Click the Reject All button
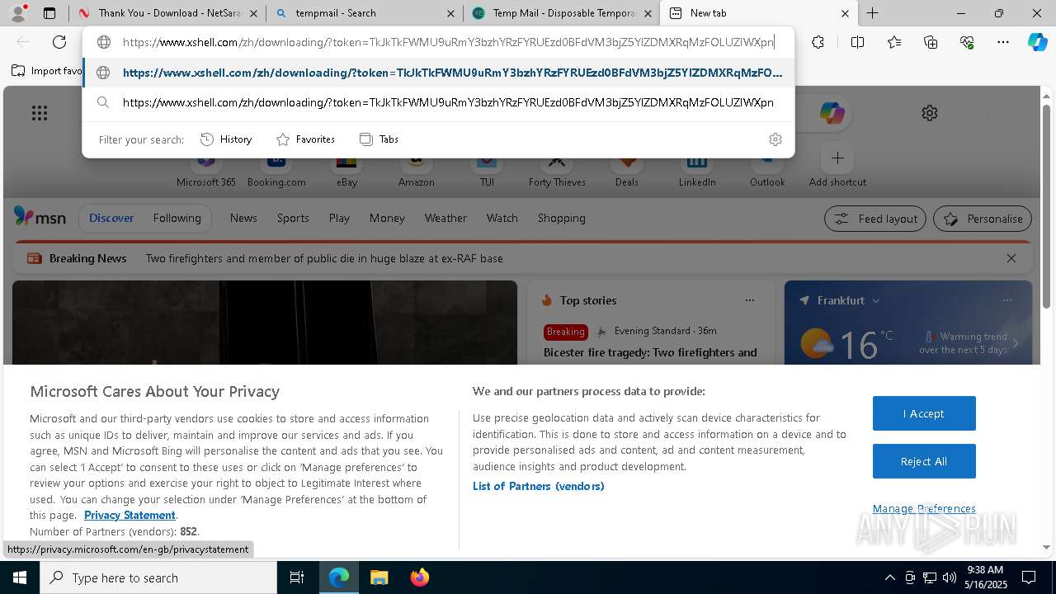 coord(924,461)
